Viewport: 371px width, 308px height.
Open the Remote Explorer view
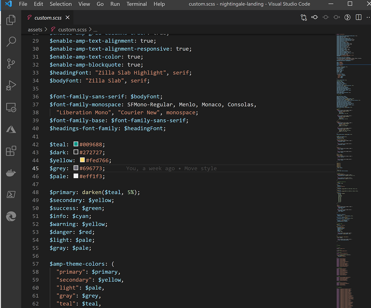coord(11,107)
